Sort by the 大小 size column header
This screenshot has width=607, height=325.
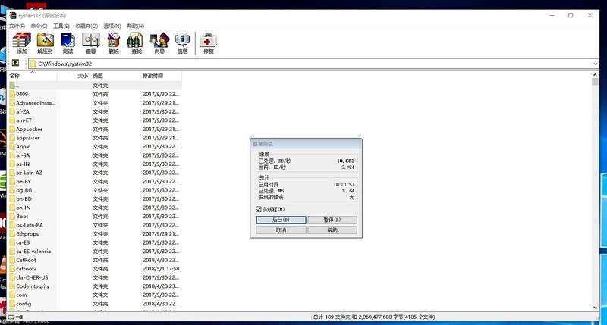[73, 76]
